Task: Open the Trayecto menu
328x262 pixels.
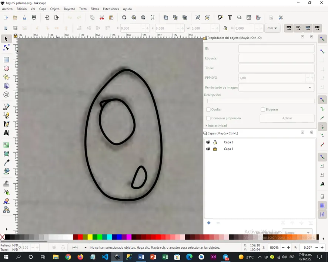Action: pos(69,9)
